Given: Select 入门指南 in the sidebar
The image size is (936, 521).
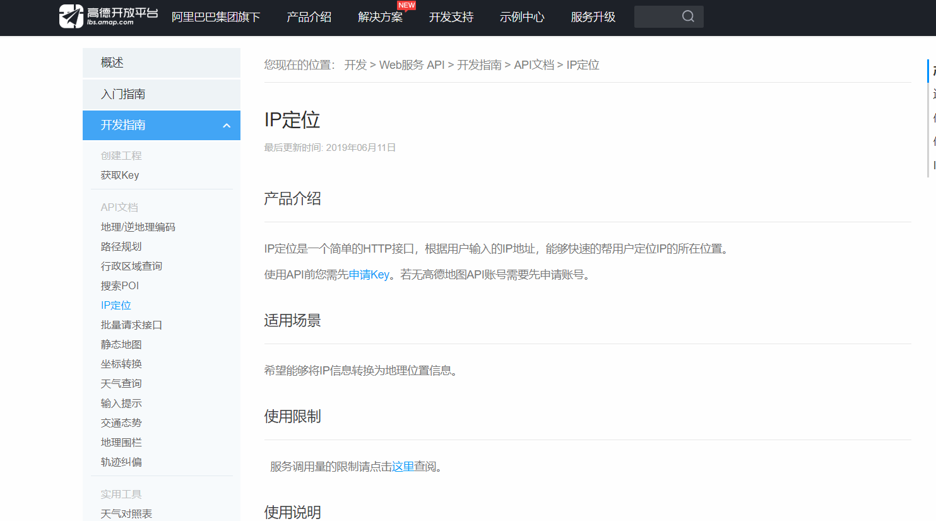Looking at the screenshot, I should coord(162,94).
